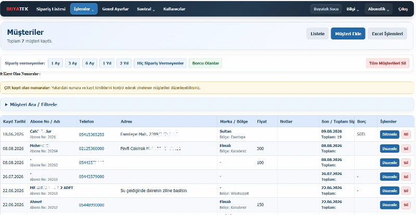Open phone number 05448990000
Screen dimensions: 416x215
click(x=92, y=205)
